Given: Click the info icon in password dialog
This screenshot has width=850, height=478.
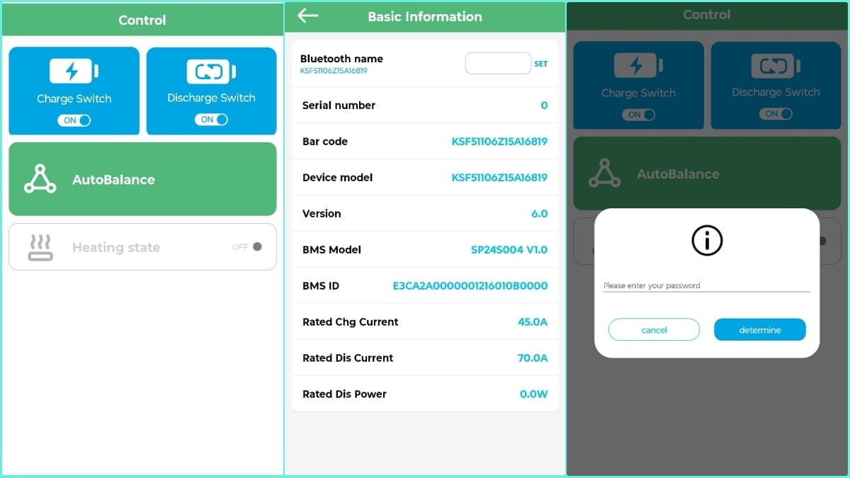Looking at the screenshot, I should pos(707,241).
